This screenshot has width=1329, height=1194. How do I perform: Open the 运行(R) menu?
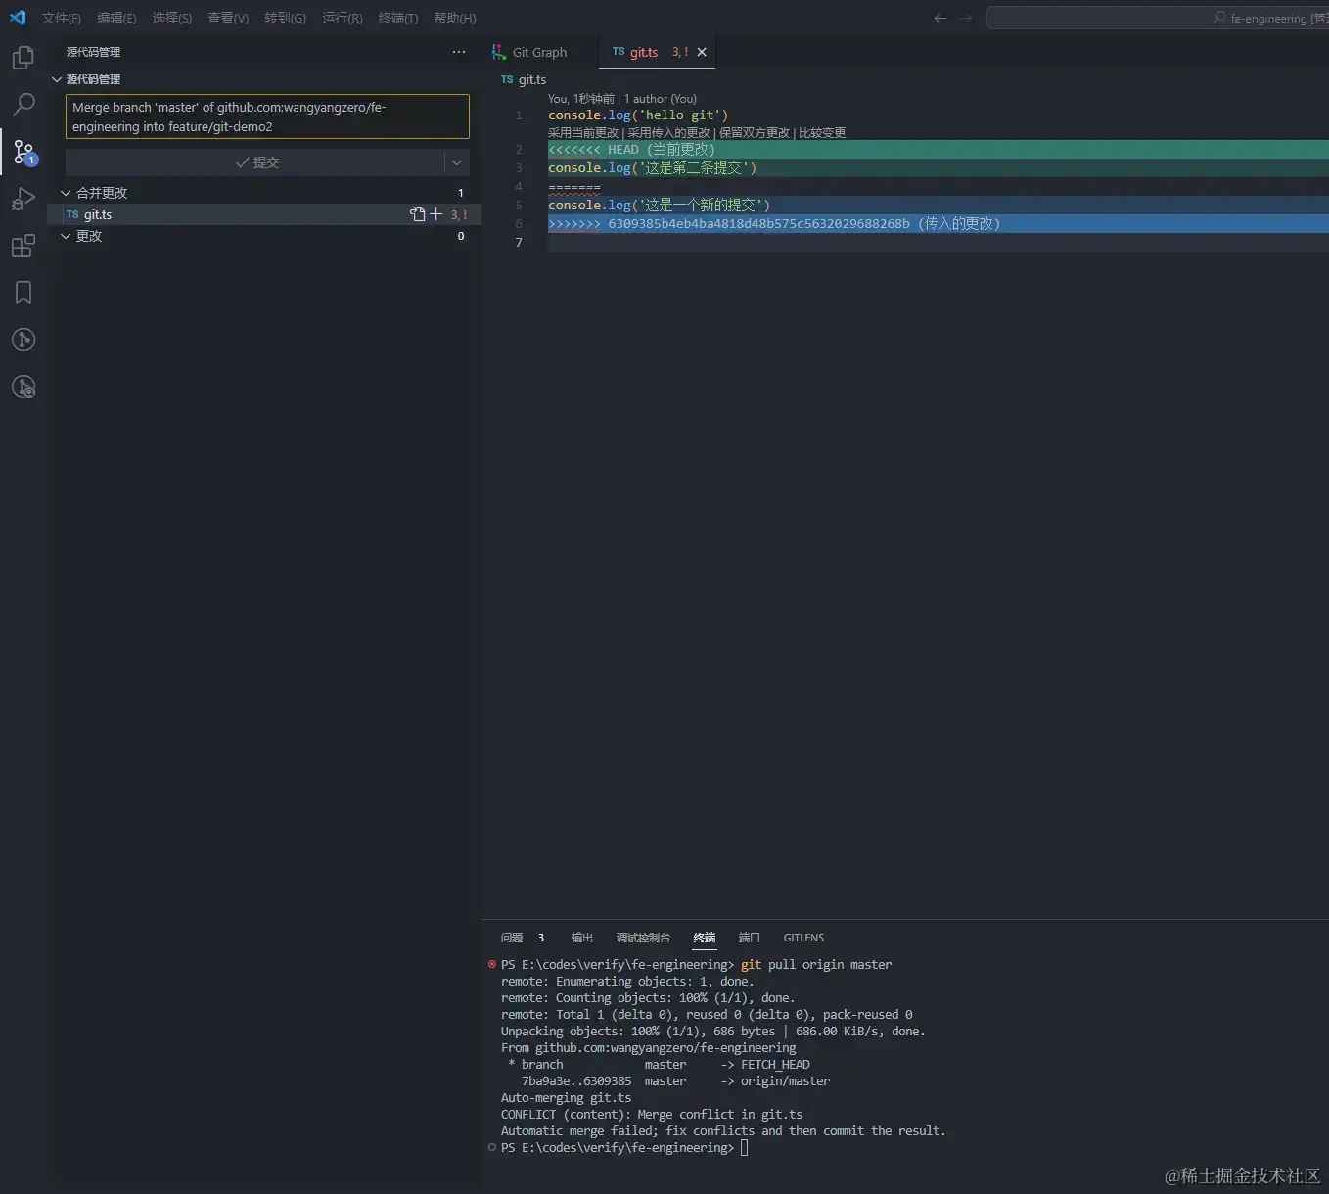[x=342, y=18]
